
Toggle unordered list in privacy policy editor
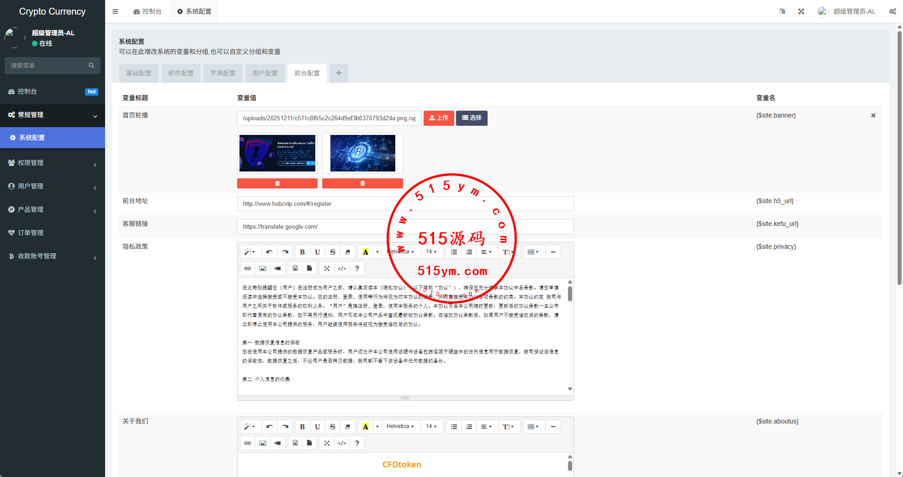454,252
